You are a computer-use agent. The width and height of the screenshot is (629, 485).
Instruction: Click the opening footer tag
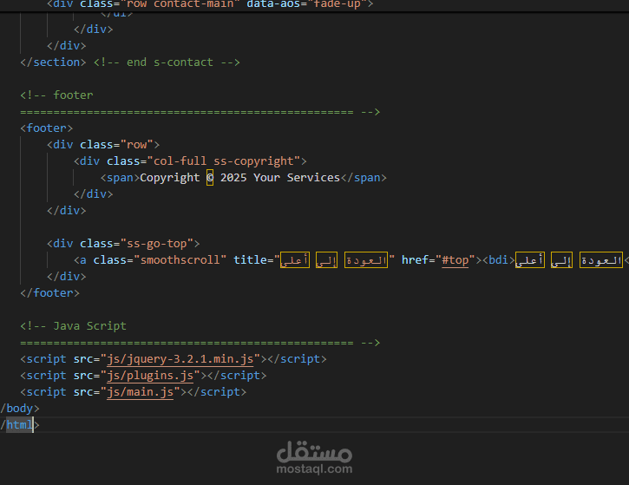[47, 128]
